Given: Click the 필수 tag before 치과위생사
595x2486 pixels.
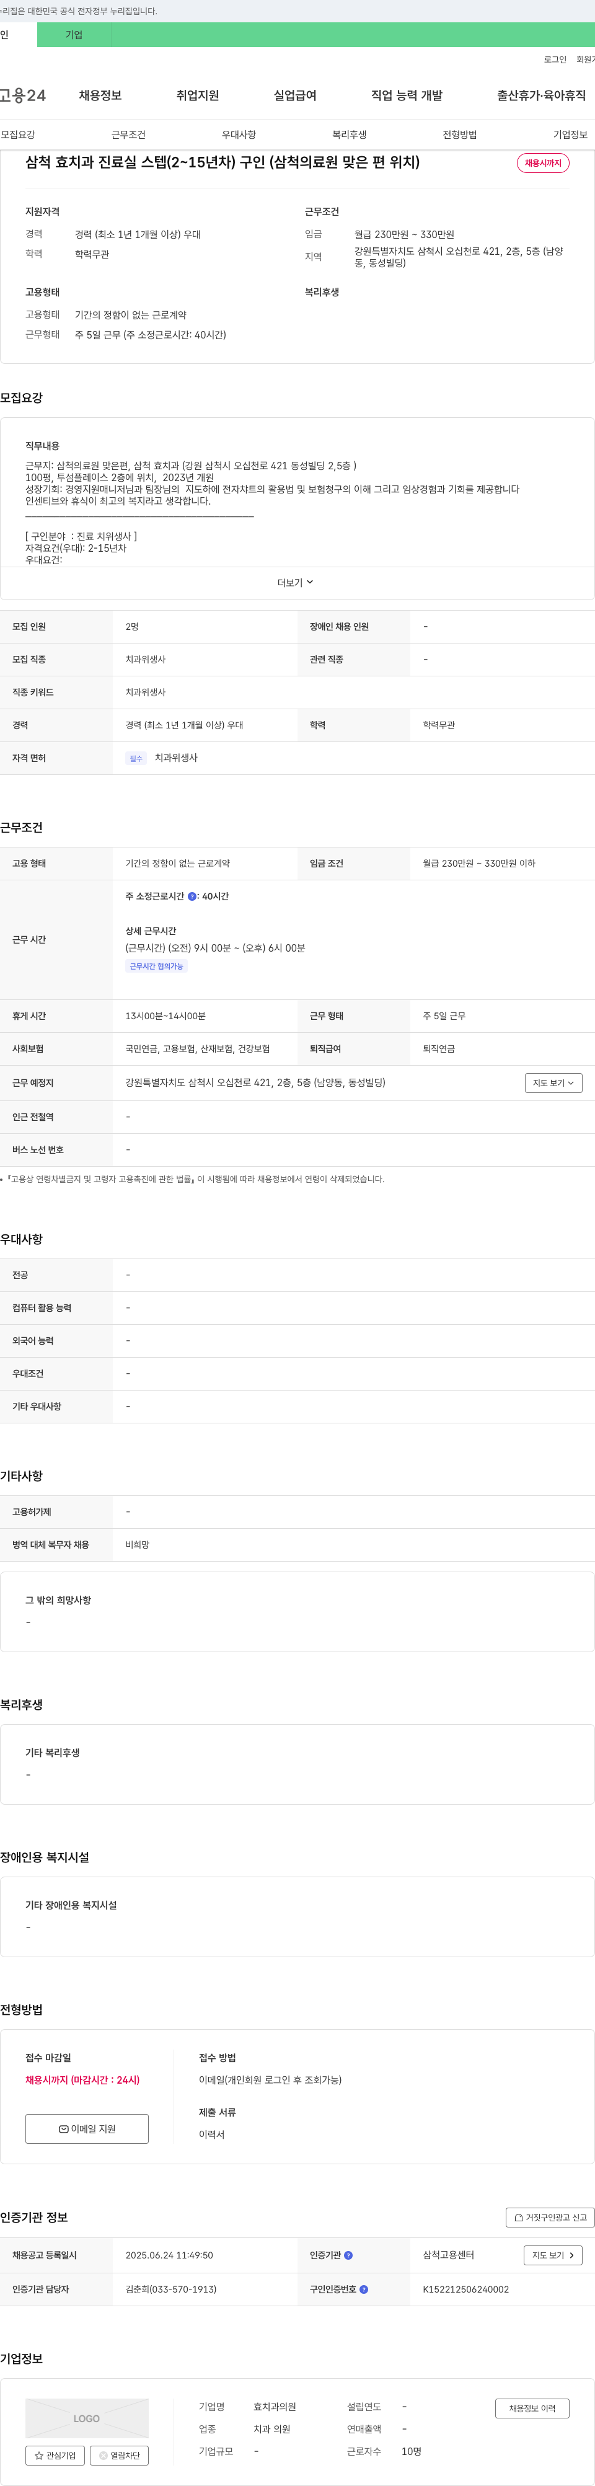Looking at the screenshot, I should (136, 759).
